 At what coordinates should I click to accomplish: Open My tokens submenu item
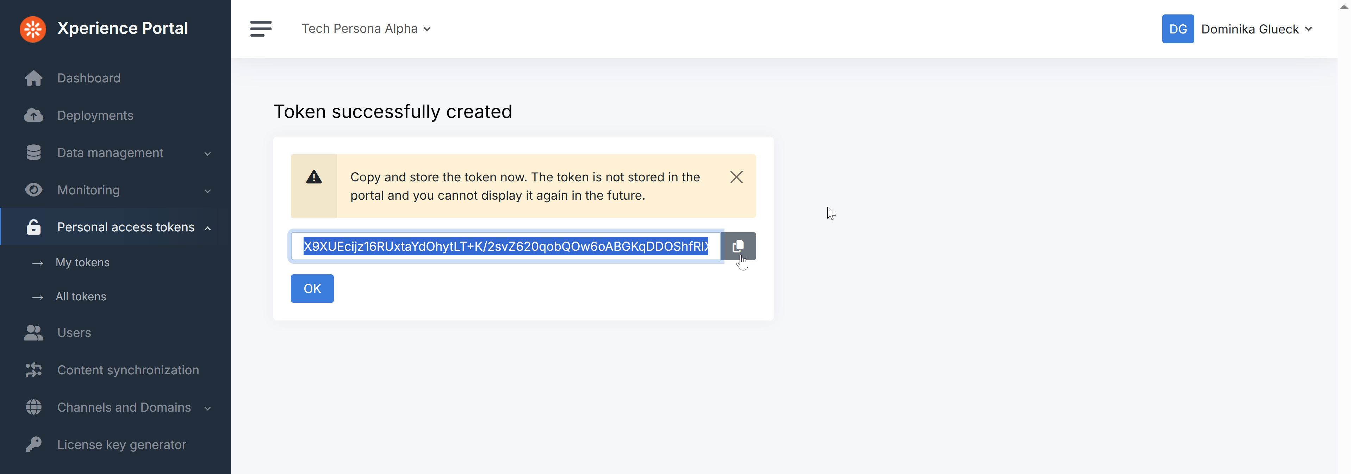pyautogui.click(x=82, y=263)
